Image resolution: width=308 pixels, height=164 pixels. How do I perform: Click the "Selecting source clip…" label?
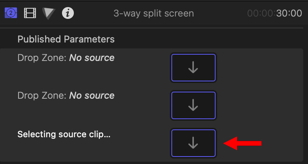pos(64,135)
